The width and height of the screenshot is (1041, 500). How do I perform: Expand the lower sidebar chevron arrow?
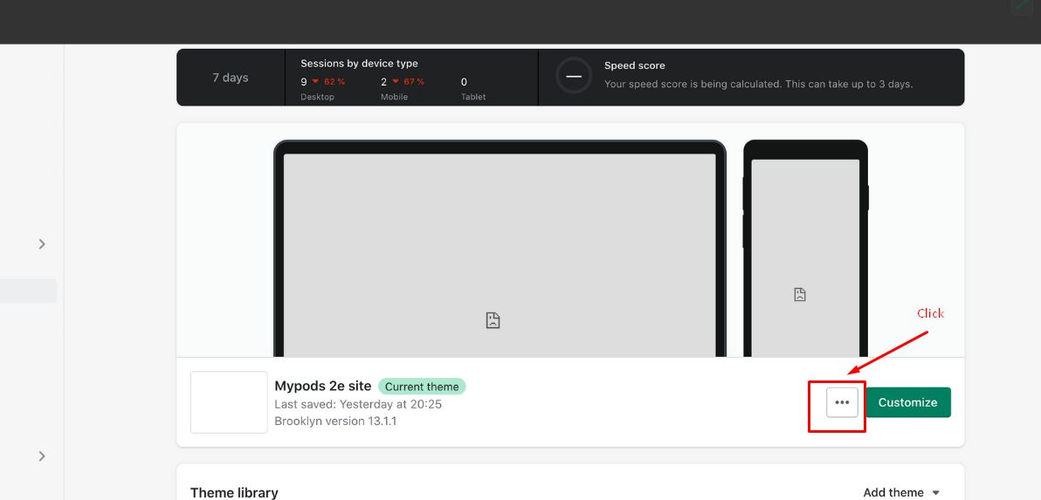point(42,455)
